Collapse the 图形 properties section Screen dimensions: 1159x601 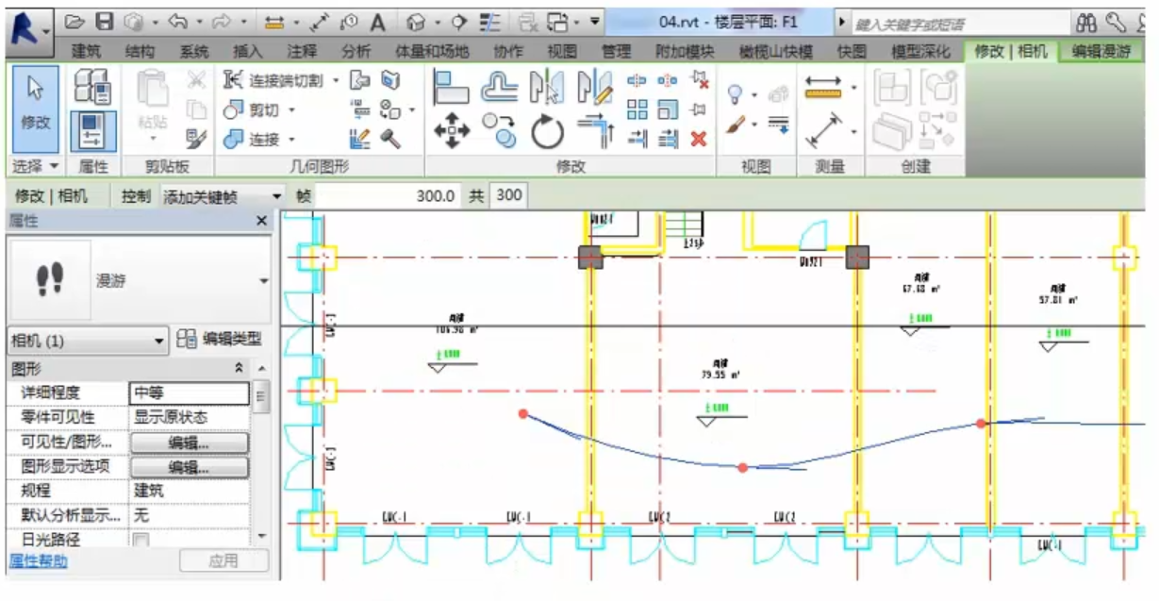click(240, 368)
